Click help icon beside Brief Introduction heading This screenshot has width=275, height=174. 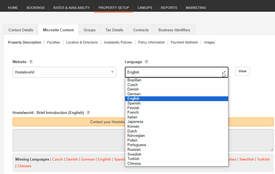point(88,113)
